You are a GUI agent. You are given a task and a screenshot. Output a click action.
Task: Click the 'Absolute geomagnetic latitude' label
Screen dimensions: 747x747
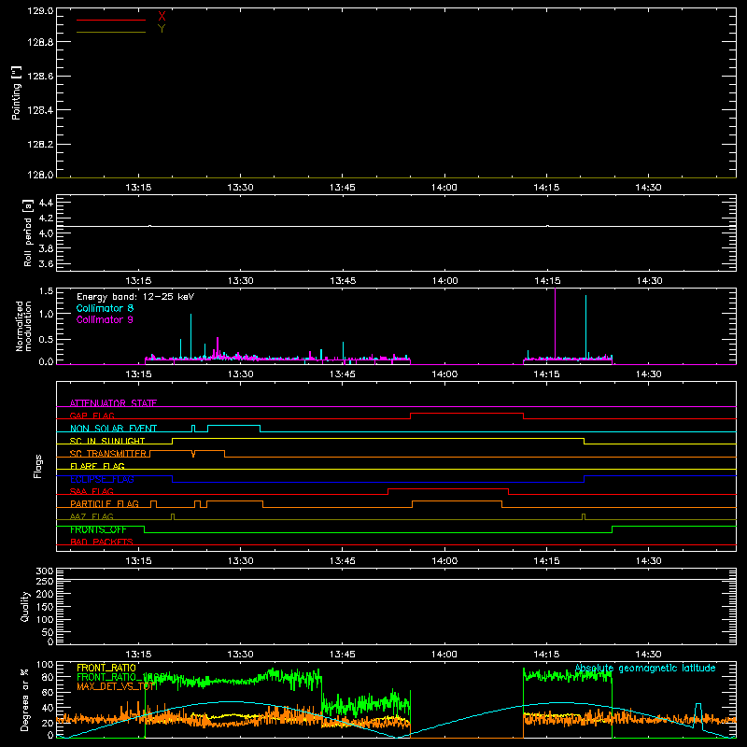[645, 668]
